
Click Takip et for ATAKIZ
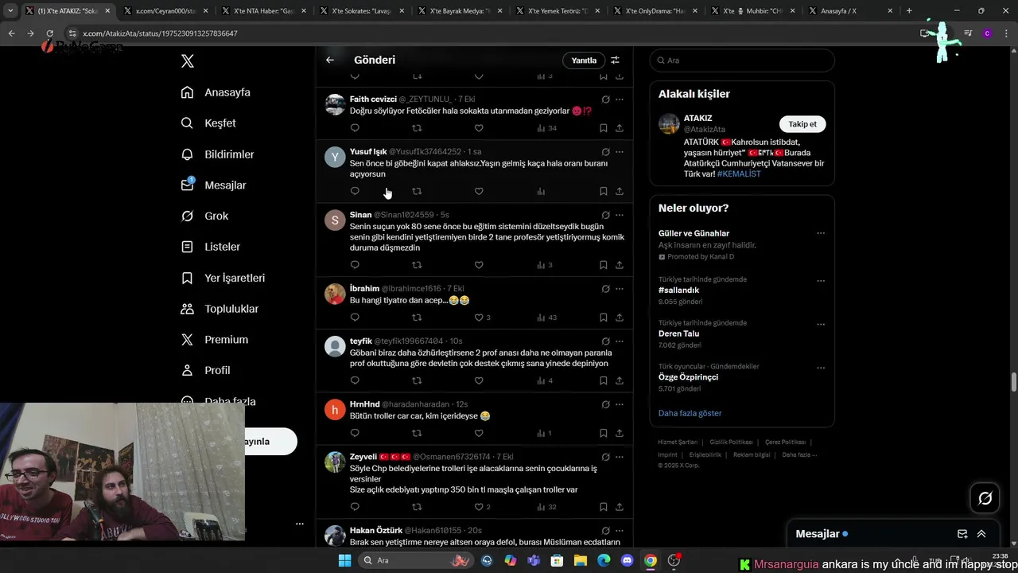pyautogui.click(x=802, y=124)
